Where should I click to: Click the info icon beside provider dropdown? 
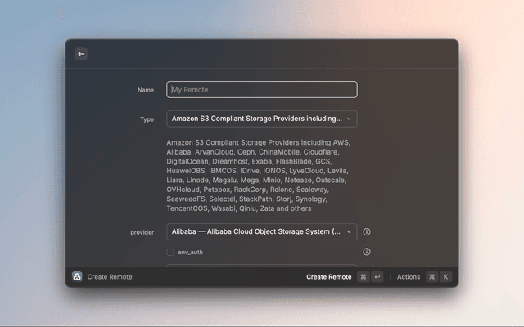(366, 232)
